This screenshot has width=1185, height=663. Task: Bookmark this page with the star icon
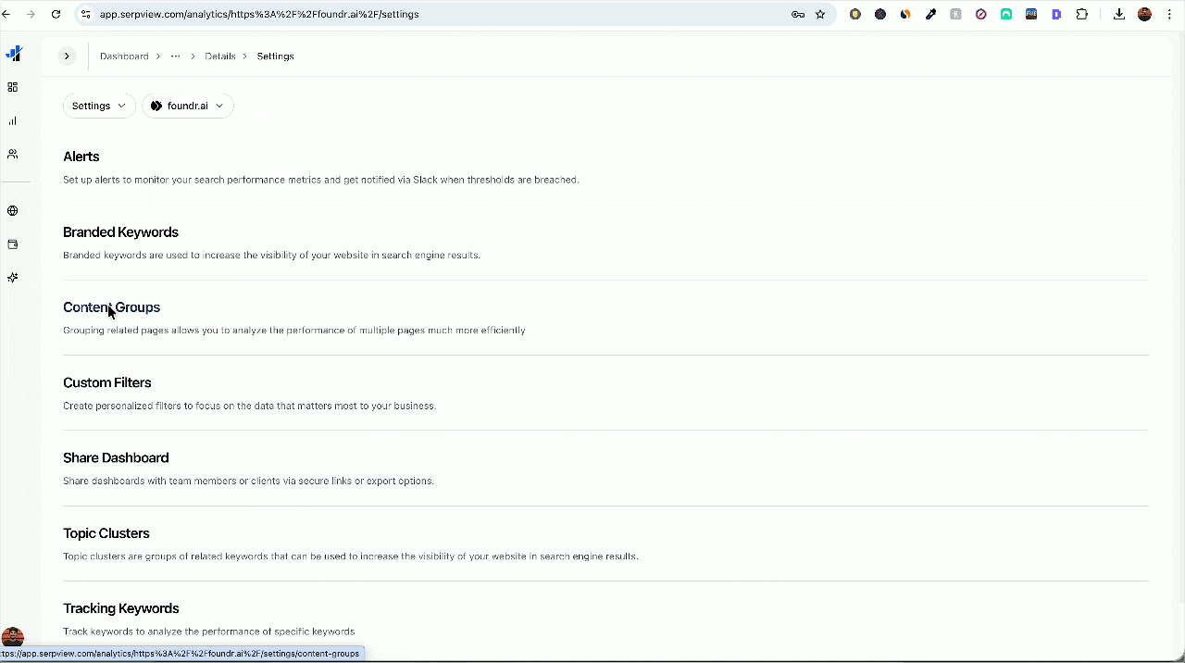coord(820,14)
